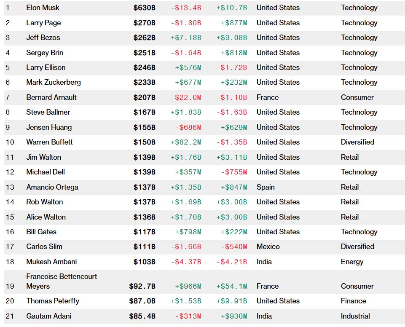Click Francoise Bettencourt Meyers's name
This screenshot has width=405, height=327.
pyautogui.click(x=62, y=281)
